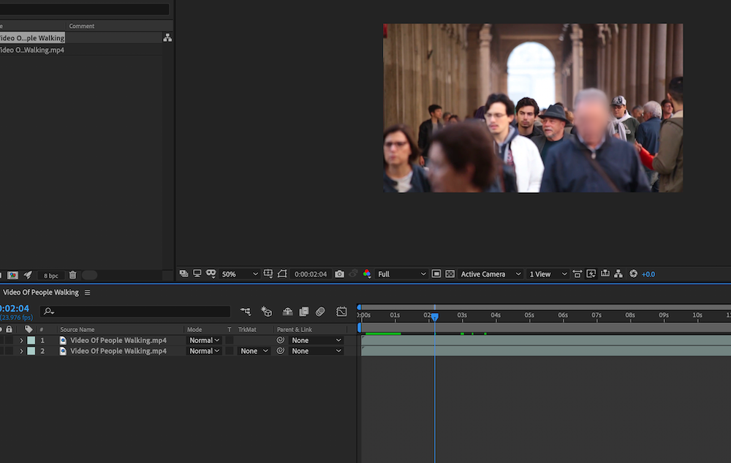Viewport: 731px width, 463px height.
Task: Open the Graph Editor in the timeline
Action: coord(341,311)
